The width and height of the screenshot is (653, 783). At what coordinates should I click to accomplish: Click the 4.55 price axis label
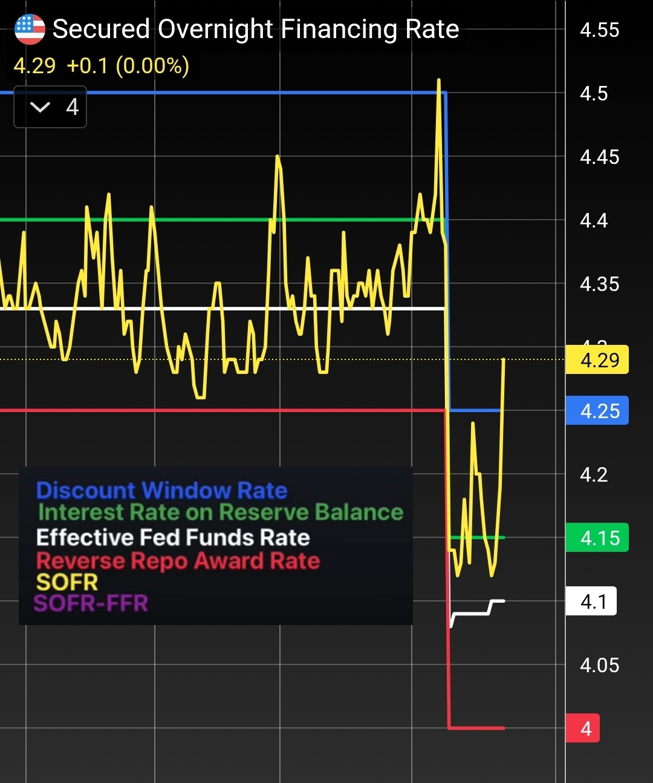click(x=599, y=30)
